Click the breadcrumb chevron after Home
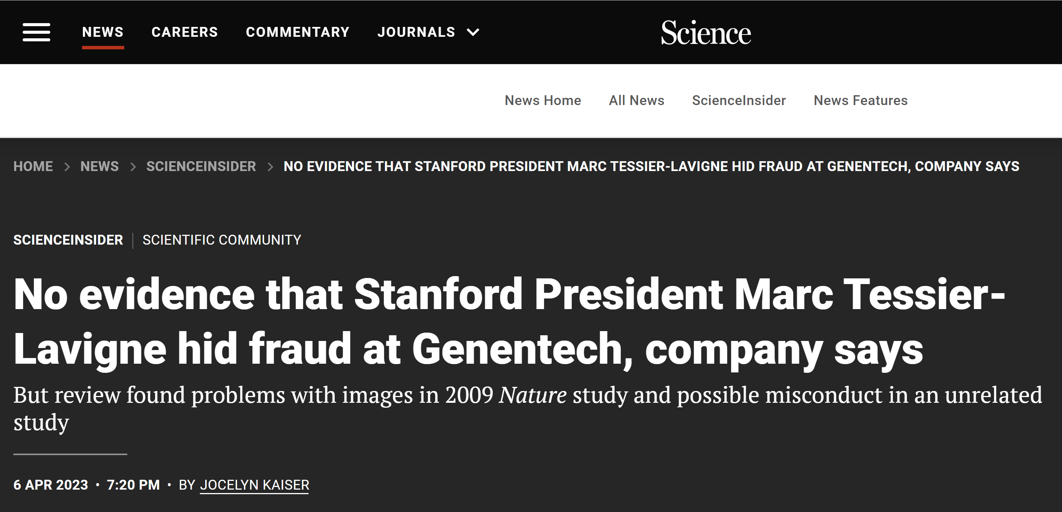The height and width of the screenshot is (512, 1062). [x=67, y=167]
